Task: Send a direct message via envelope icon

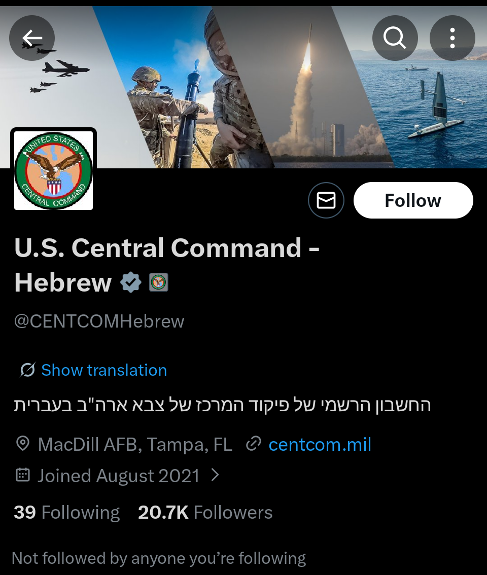Action: [x=326, y=200]
